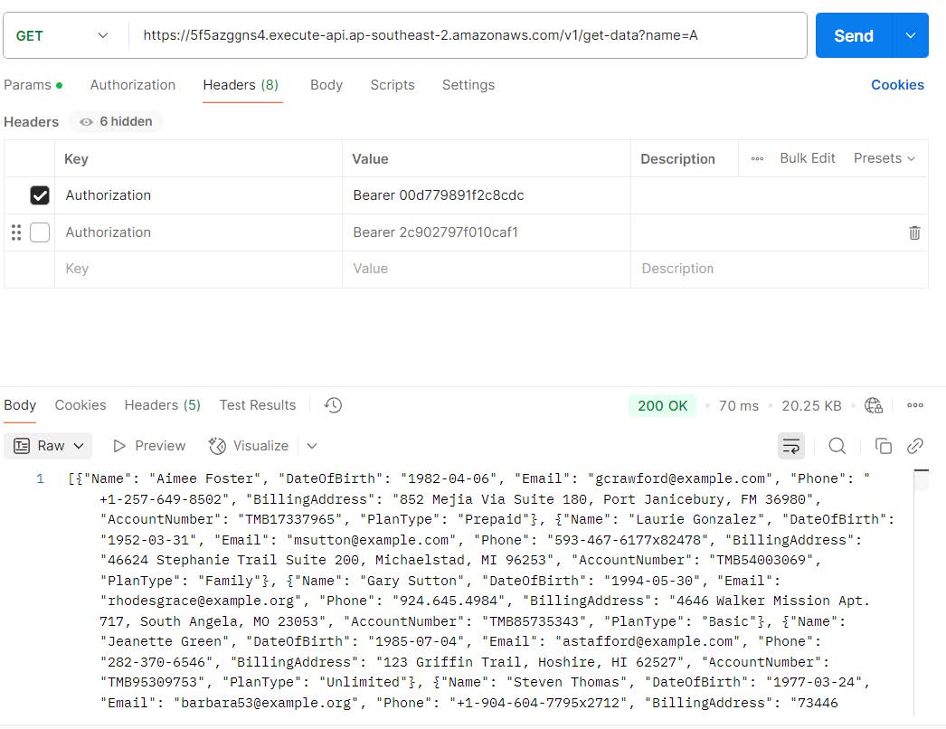Open the response more options ellipsis
Screen dimensions: 946x729
(x=915, y=405)
